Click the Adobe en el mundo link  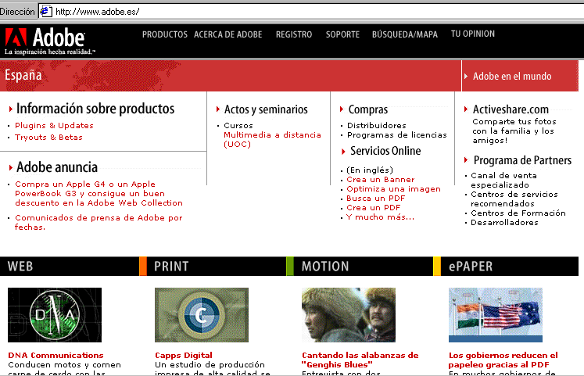point(512,77)
